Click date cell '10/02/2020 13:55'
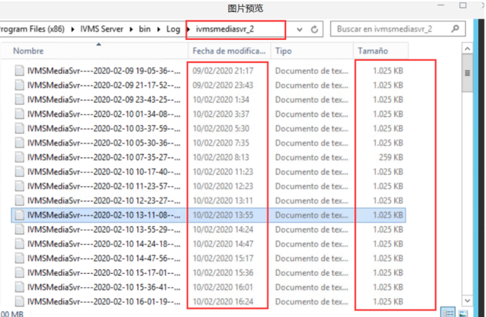The image size is (486, 317). coord(223,215)
